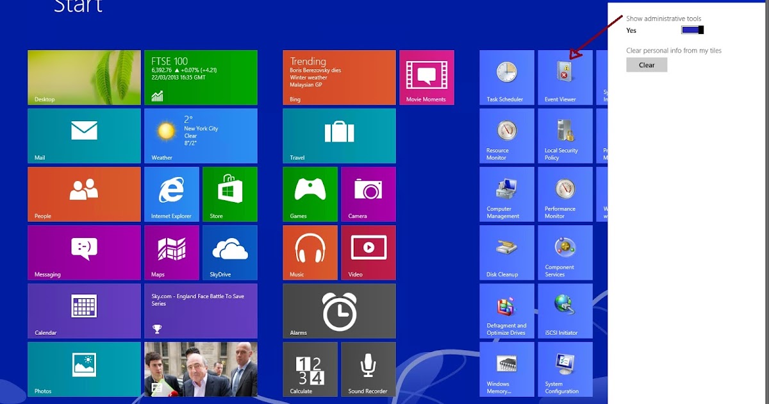Open the FTSE 100 finance tile
This screenshot has width=769, height=404.
[201, 78]
